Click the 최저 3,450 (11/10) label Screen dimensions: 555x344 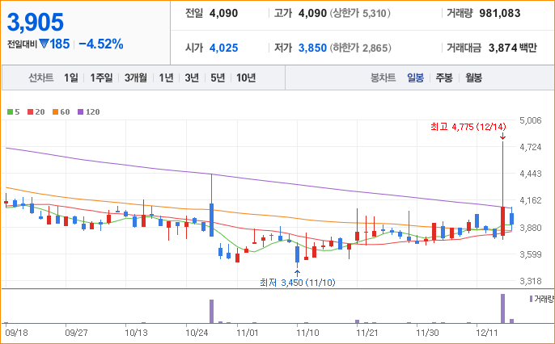pyautogui.click(x=298, y=283)
